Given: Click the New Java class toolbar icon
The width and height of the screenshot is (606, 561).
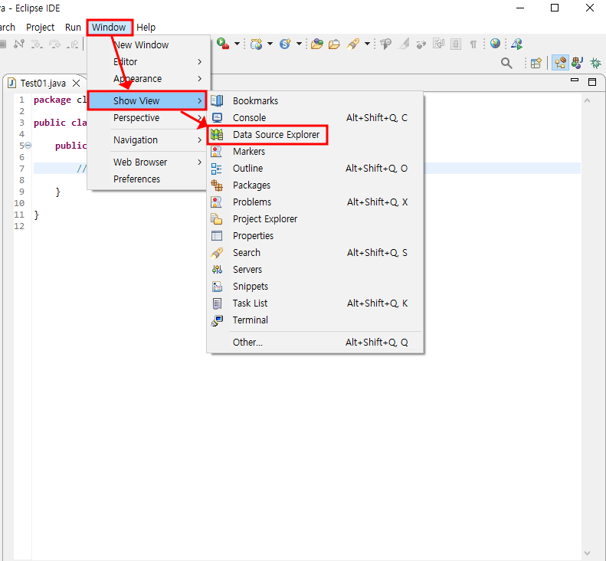Looking at the screenshot, I should coord(285,44).
